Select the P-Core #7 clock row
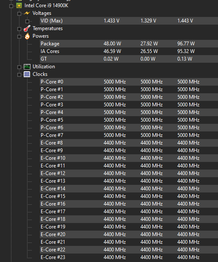The width and height of the screenshot is (218, 262). point(129,135)
